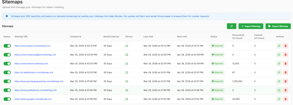Open the in.kalkifashion.com sitemap.xml link
This screenshot has width=293, height=105.
(34, 72)
